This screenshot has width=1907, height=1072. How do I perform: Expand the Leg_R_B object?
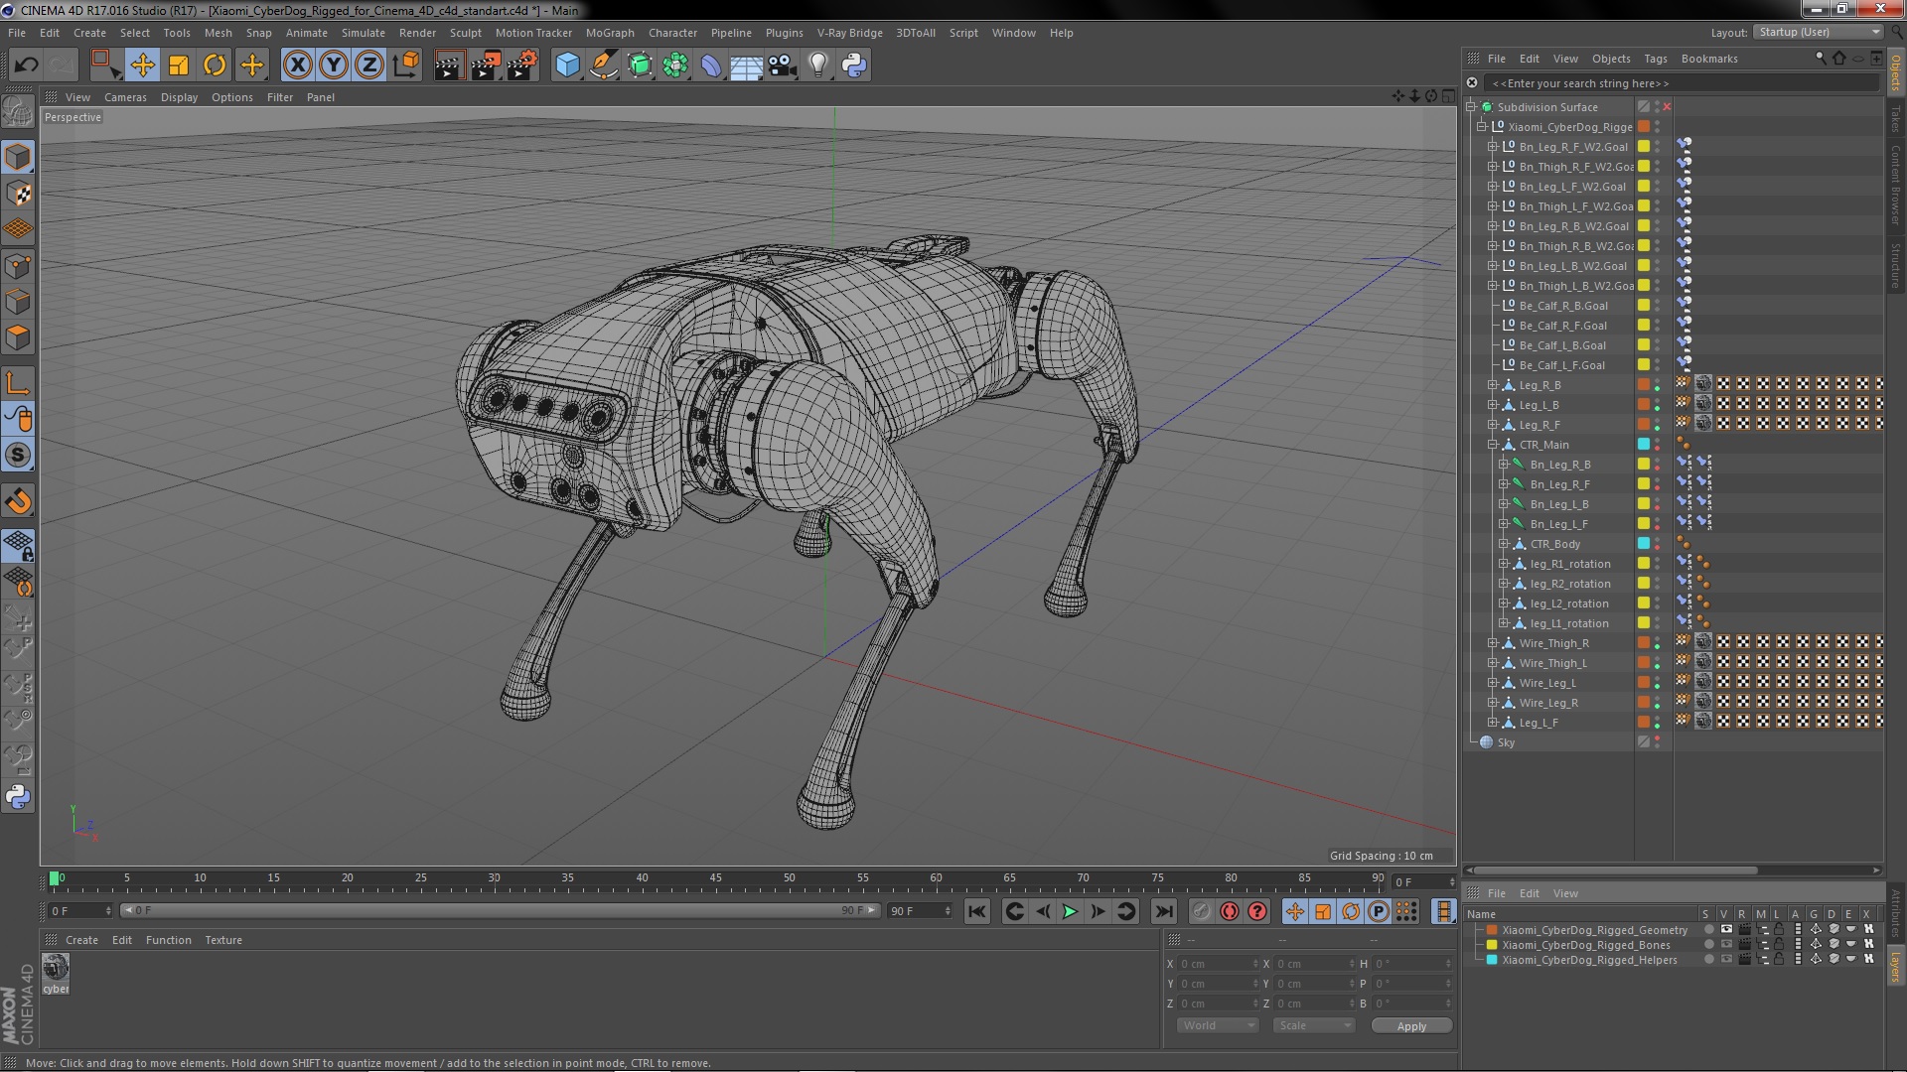click(1492, 385)
